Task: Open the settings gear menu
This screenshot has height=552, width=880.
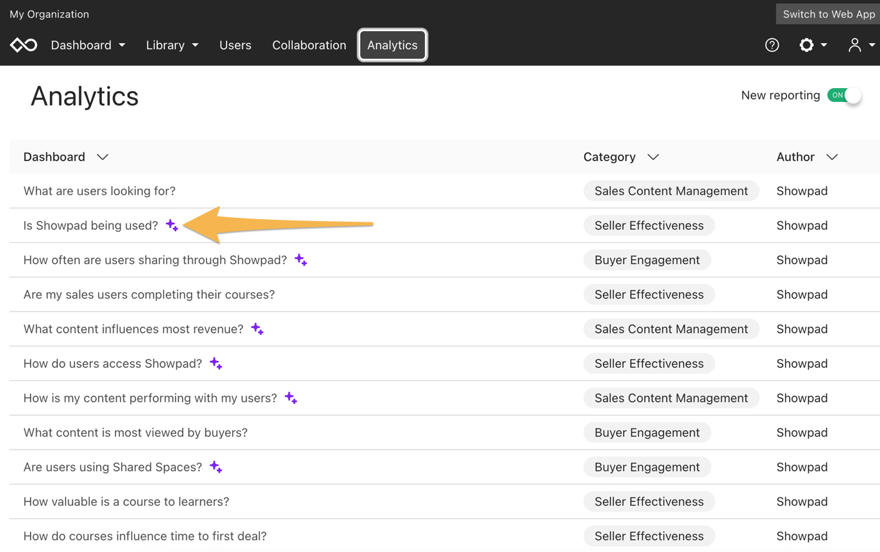Action: click(813, 45)
